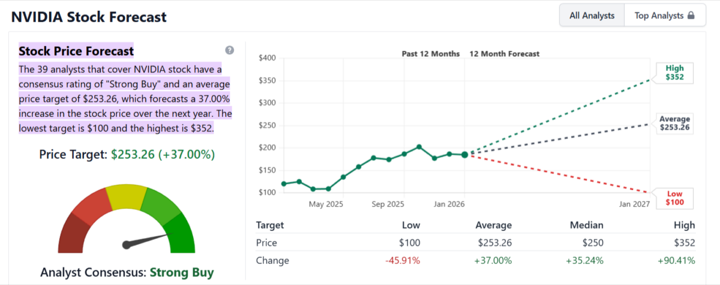Select the All Analysts tab
720x285 pixels.
pos(592,16)
